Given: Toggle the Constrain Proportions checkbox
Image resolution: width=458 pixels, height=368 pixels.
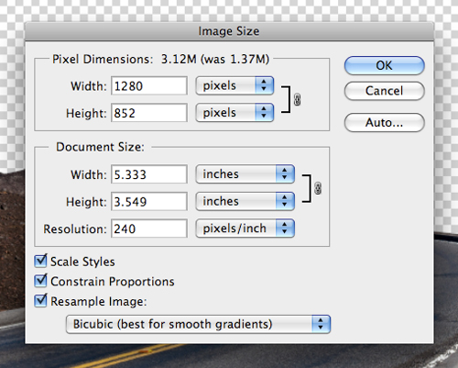Looking at the screenshot, I should click(40, 281).
